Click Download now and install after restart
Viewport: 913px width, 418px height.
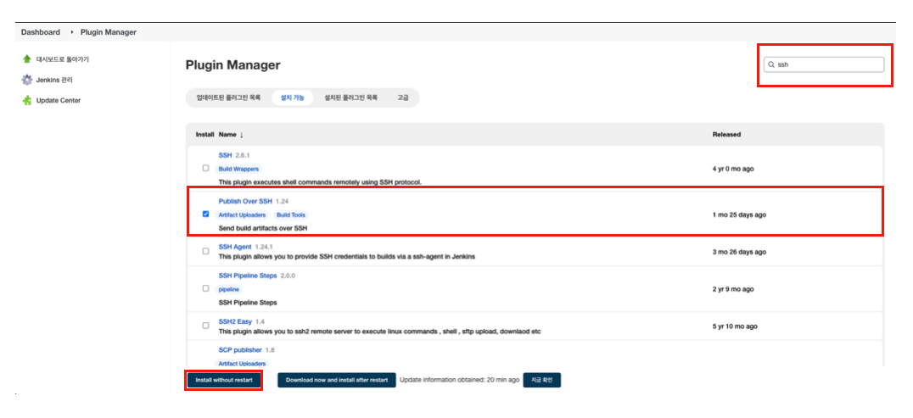pos(337,380)
